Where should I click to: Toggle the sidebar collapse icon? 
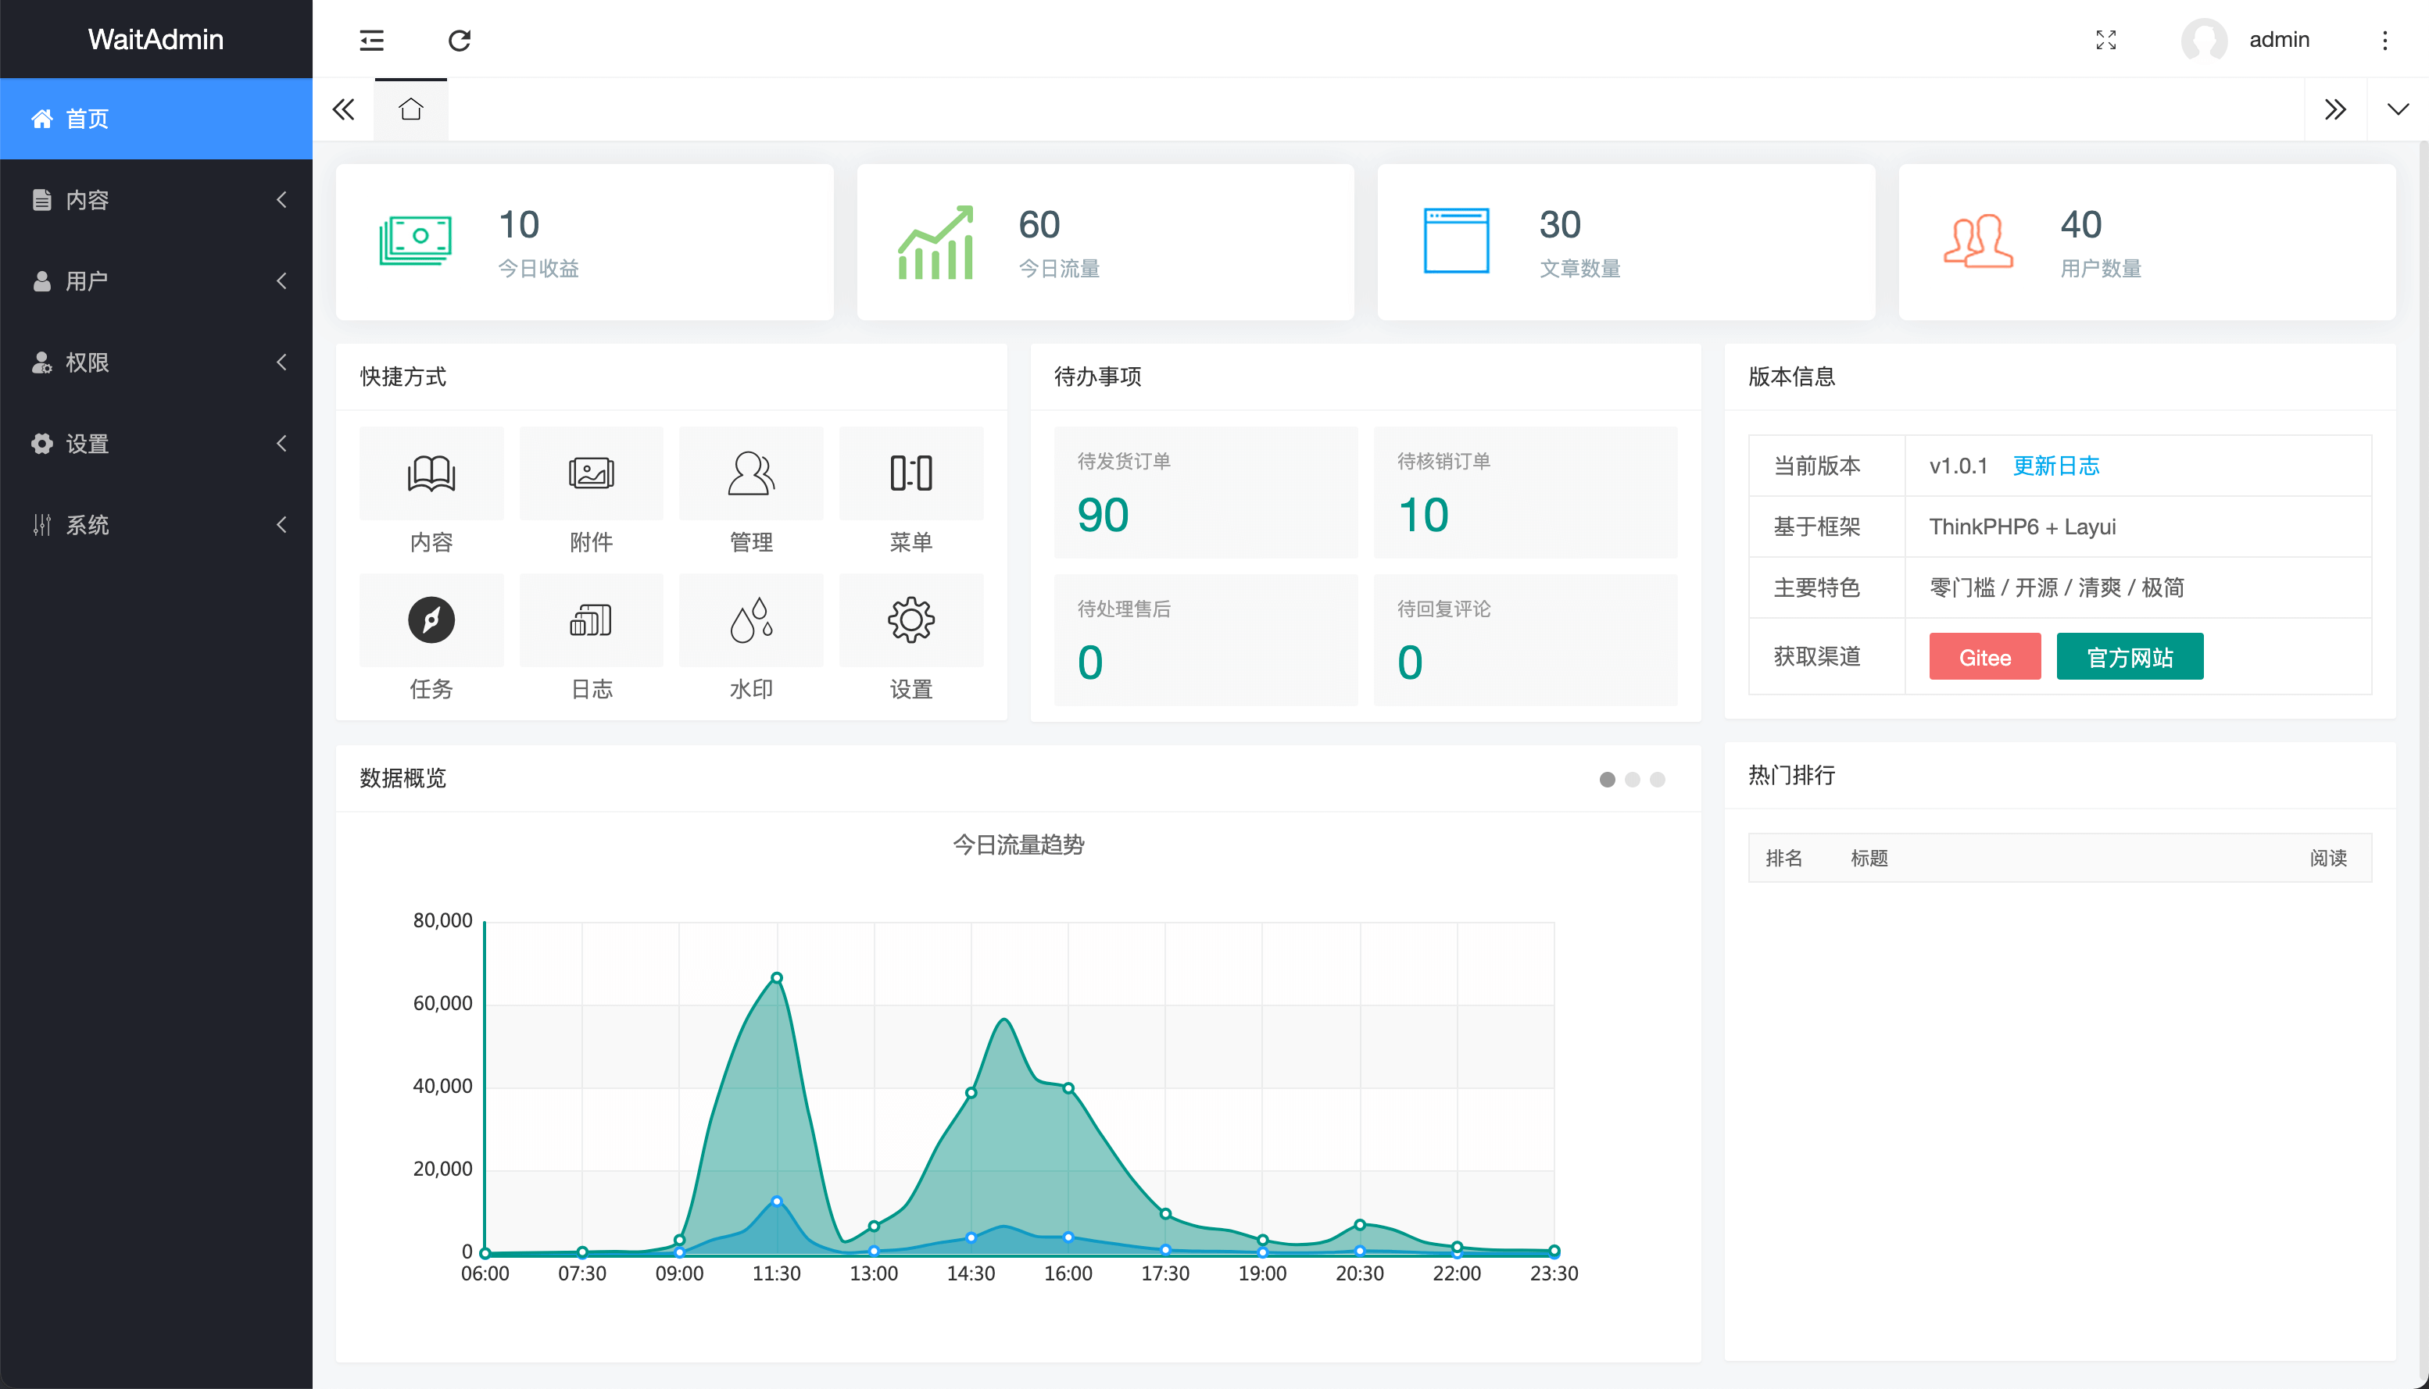point(371,40)
